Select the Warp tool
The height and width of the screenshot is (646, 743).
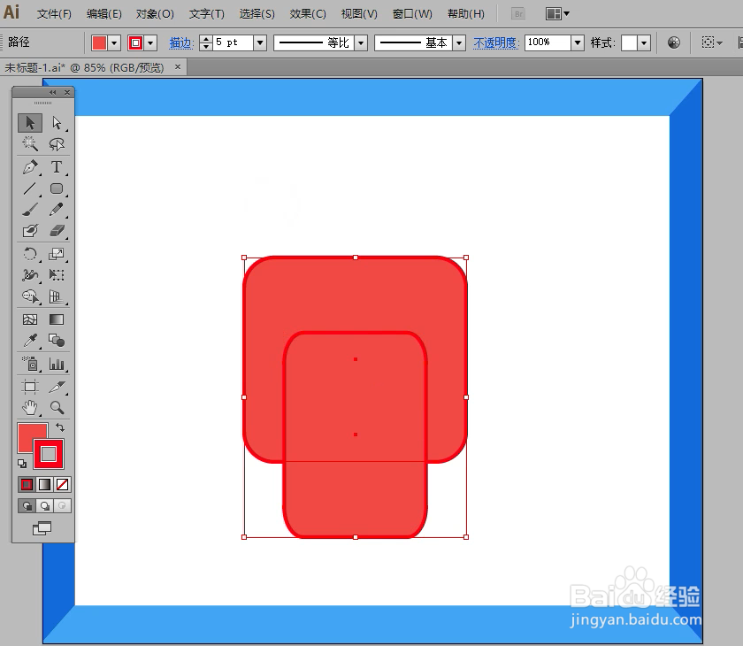(x=30, y=275)
